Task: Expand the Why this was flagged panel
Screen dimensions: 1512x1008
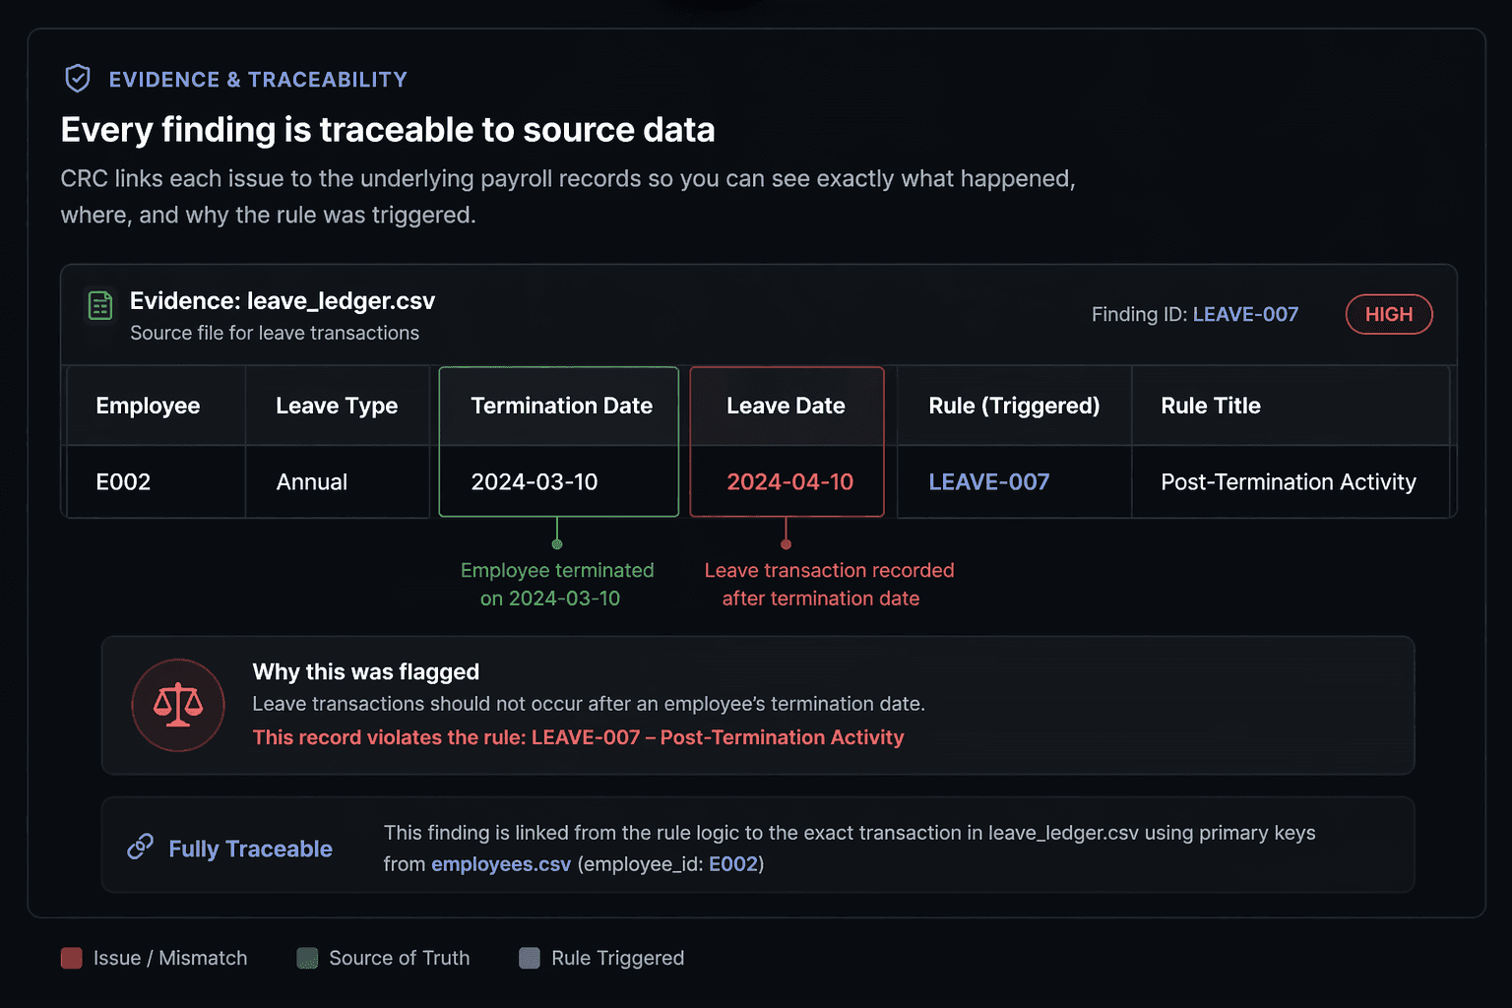Action: 756,705
